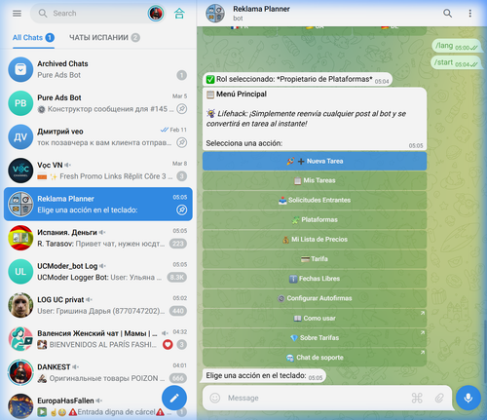Screen dimensions: 487x420
Task: Click the pin icon on Pure Ads Bot chat
Action: coord(182,109)
